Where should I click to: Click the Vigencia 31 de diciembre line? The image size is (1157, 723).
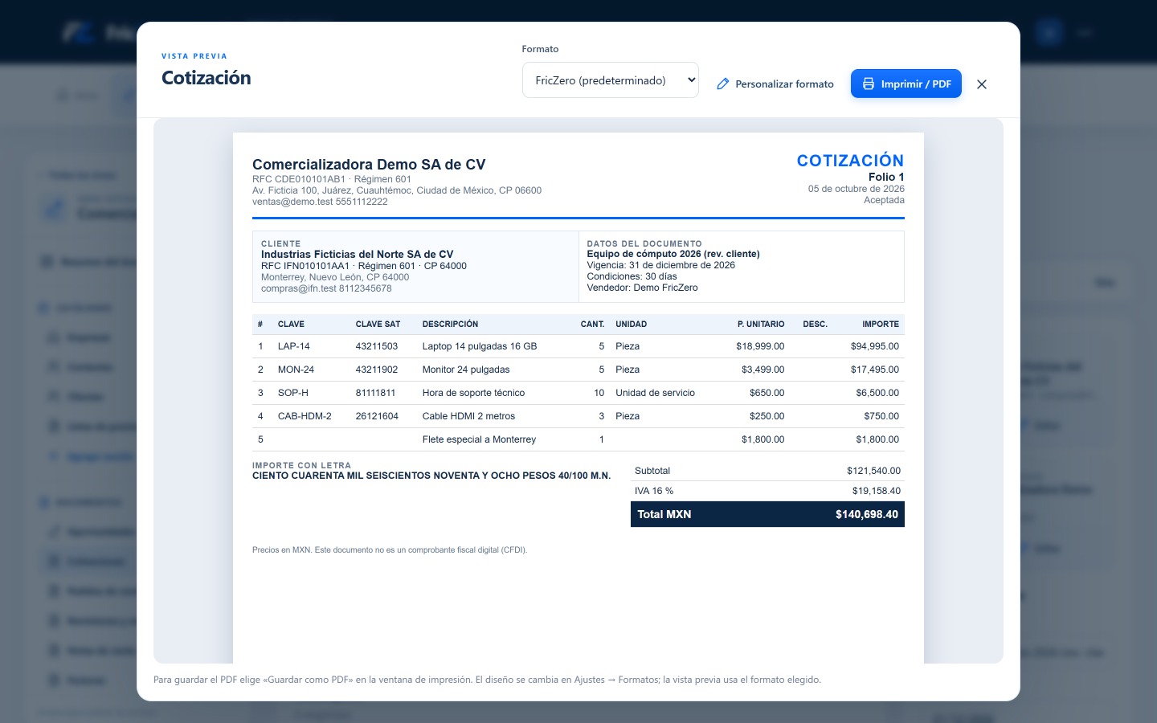661,265
